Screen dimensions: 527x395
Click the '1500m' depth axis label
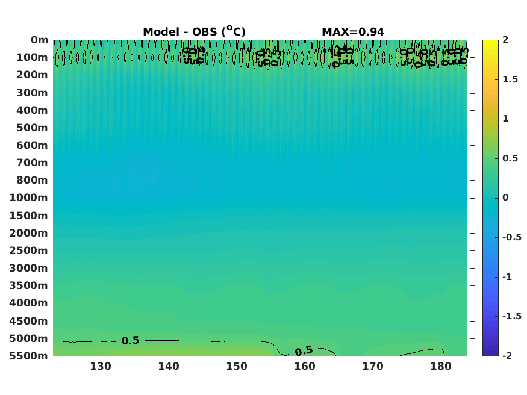point(29,216)
